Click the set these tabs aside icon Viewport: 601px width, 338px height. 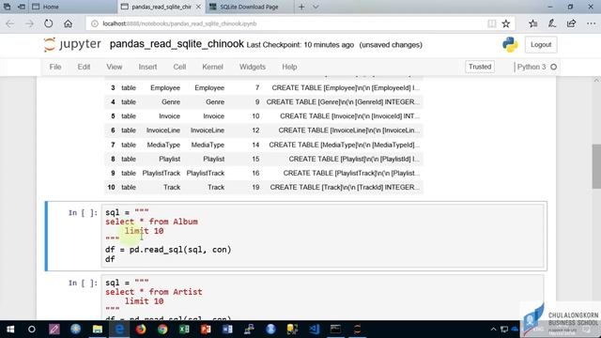click(x=22, y=7)
